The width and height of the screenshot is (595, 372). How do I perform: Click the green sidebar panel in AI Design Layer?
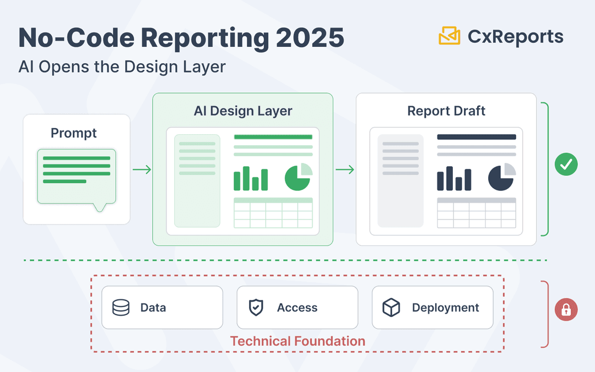click(x=197, y=181)
